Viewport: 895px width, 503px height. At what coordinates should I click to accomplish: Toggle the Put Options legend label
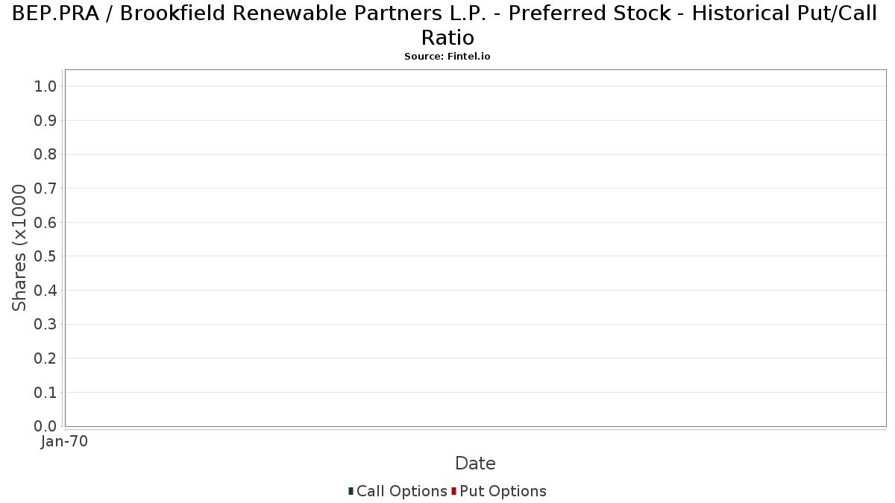pyautogui.click(x=503, y=491)
